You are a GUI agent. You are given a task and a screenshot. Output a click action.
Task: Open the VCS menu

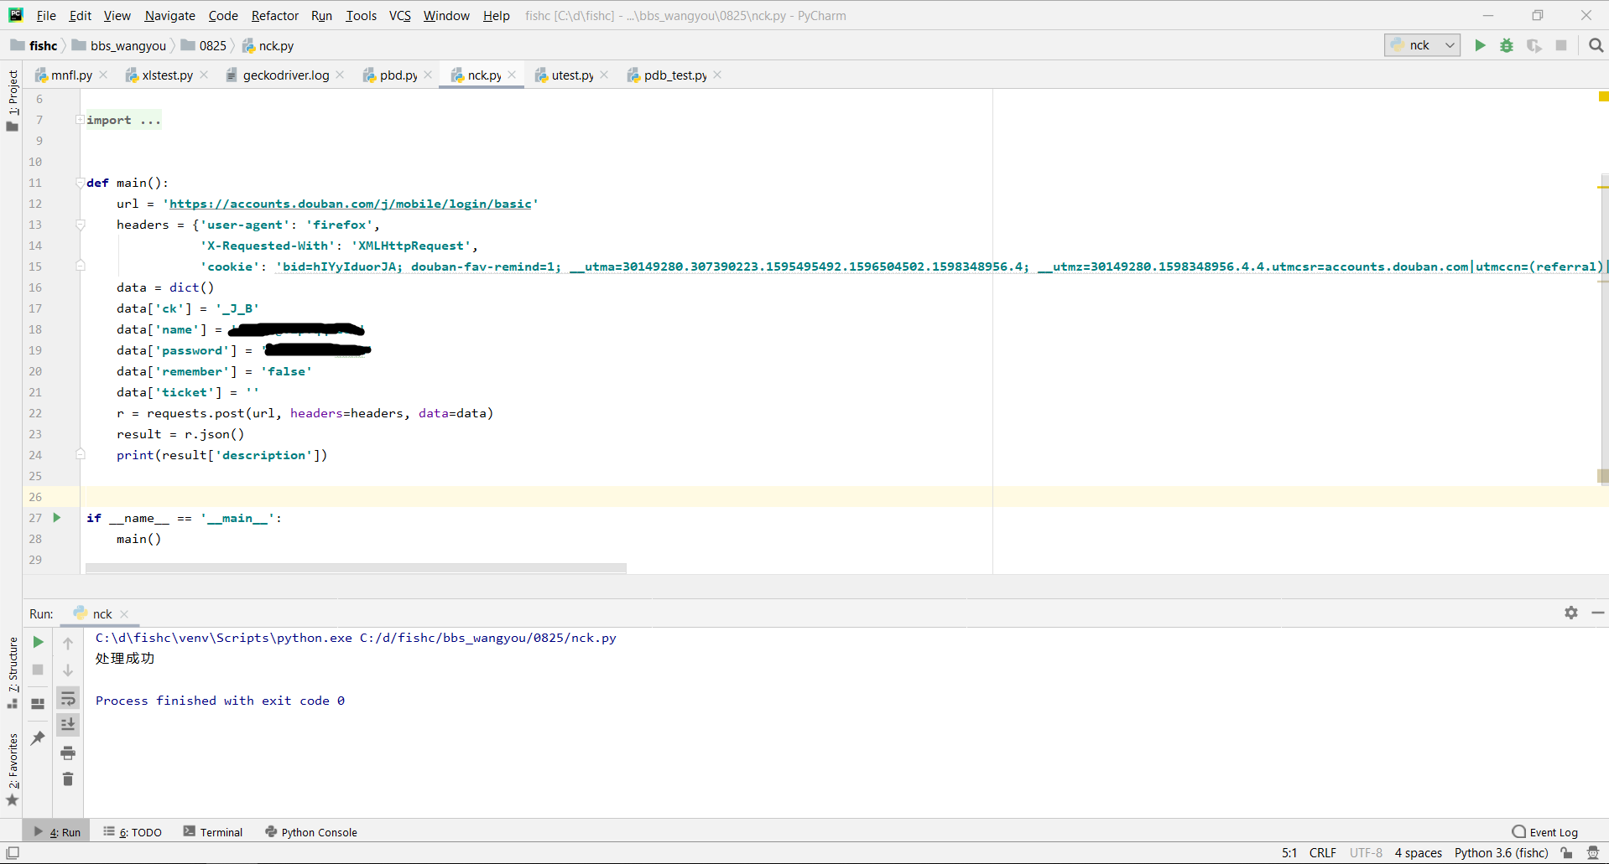[399, 15]
